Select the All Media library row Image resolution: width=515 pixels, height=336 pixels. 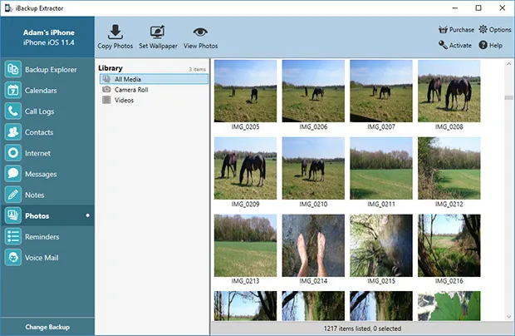tap(154, 79)
